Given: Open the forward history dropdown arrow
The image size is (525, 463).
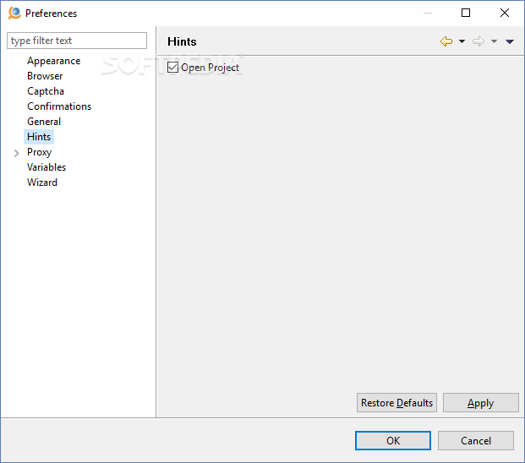Looking at the screenshot, I should click(x=494, y=41).
